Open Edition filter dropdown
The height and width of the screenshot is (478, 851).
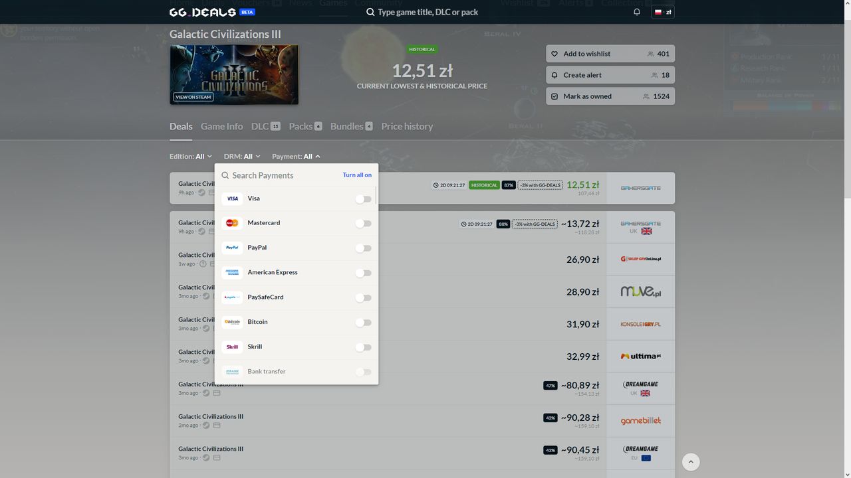point(191,157)
